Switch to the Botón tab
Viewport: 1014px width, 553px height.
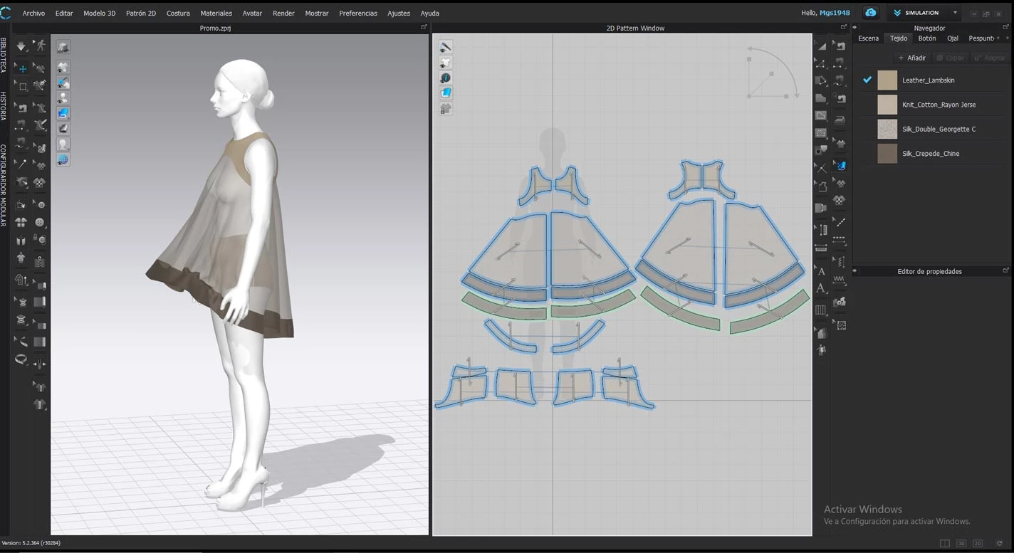coord(927,38)
